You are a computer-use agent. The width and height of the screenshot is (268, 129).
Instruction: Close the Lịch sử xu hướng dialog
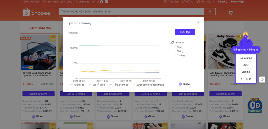[198, 22]
